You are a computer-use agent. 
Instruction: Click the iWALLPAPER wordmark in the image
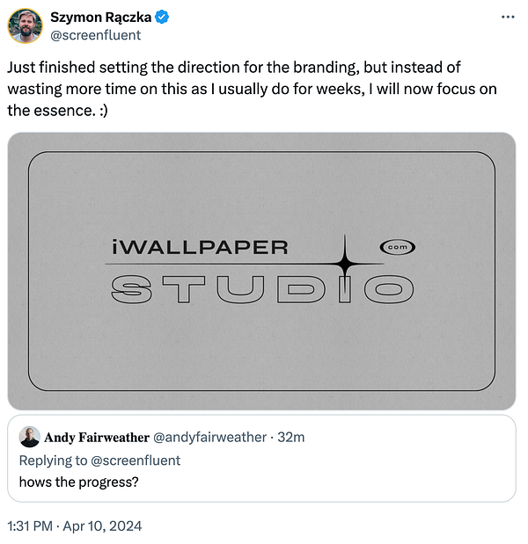[201, 248]
